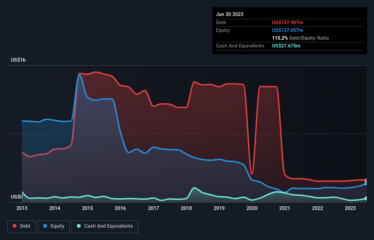Click the 2018 x-axis label
374x240 pixels.
[x=186, y=208]
